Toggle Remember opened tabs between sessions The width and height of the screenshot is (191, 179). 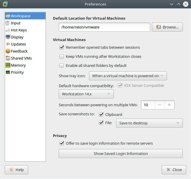click(62, 47)
